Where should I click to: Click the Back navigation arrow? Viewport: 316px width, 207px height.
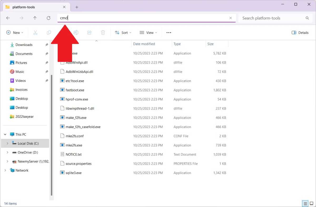click(x=8, y=18)
